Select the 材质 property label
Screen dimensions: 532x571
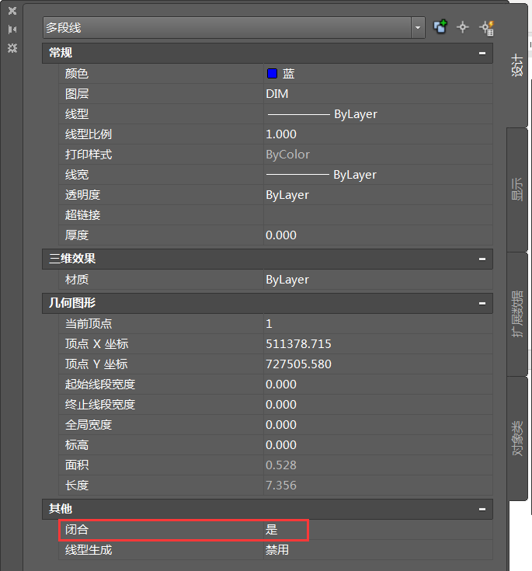pyautogui.click(x=77, y=280)
